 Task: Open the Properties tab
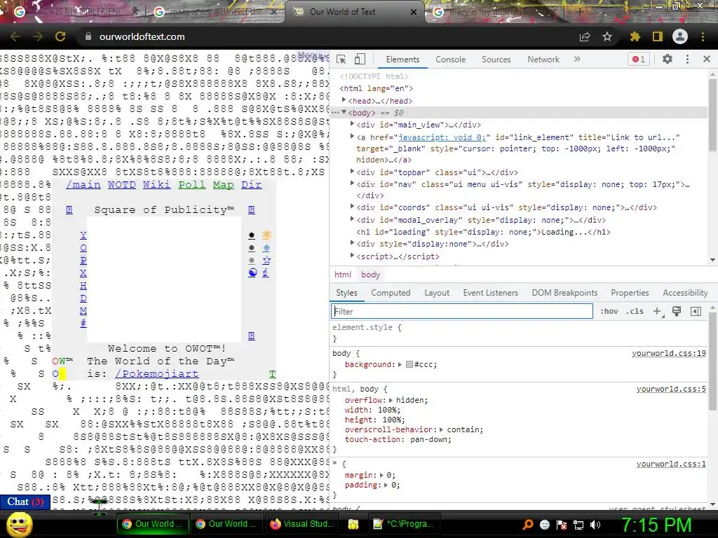pyautogui.click(x=630, y=293)
